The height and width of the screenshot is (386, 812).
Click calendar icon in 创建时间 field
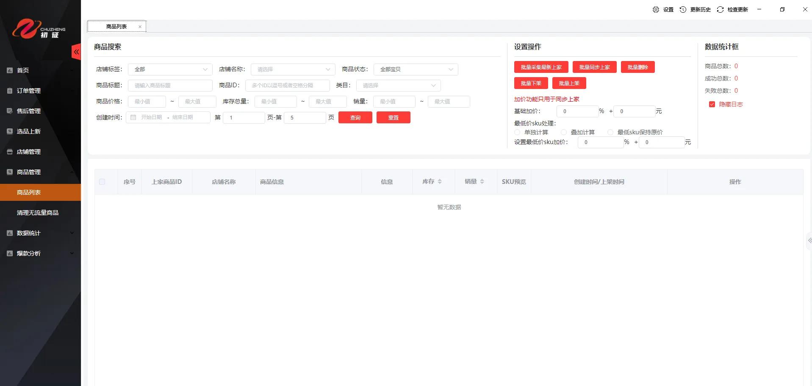[133, 117]
